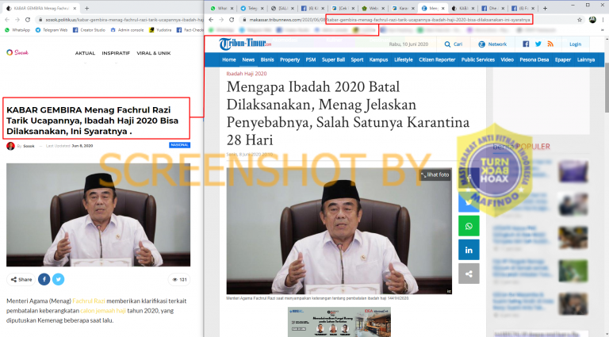Switch to the active Mengapa tab
Screen dimensions: 609x337
pyautogui.click(x=433, y=8)
